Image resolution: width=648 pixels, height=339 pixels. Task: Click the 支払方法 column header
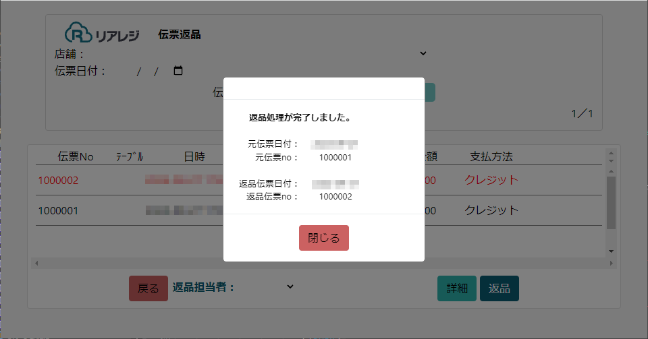491,156
